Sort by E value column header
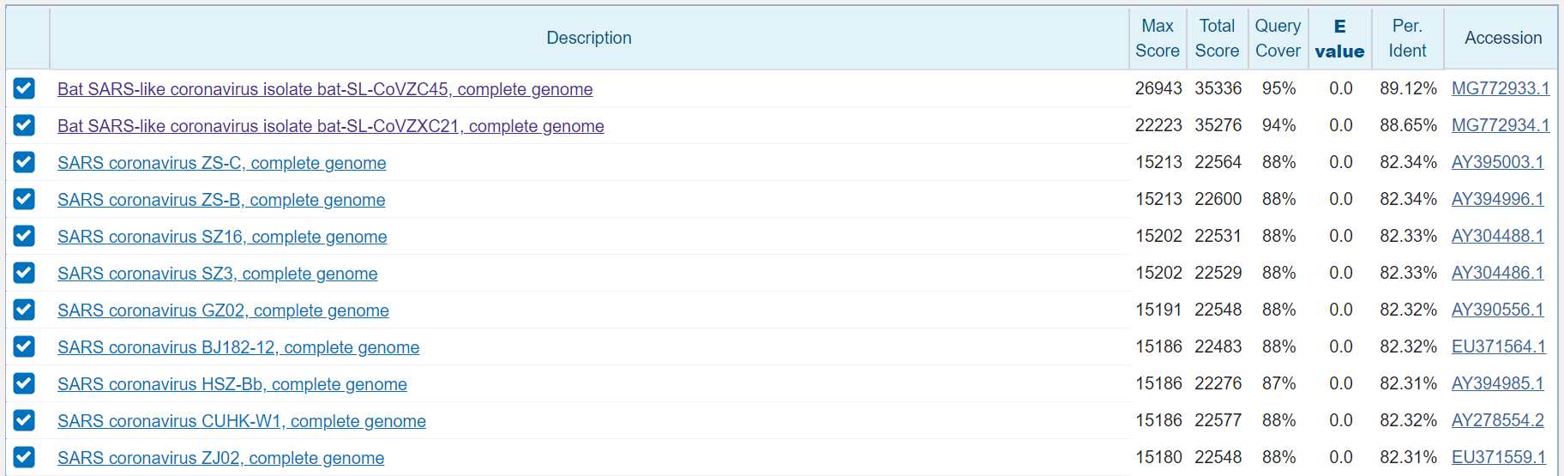This screenshot has height=476, width=1564. [1339, 38]
